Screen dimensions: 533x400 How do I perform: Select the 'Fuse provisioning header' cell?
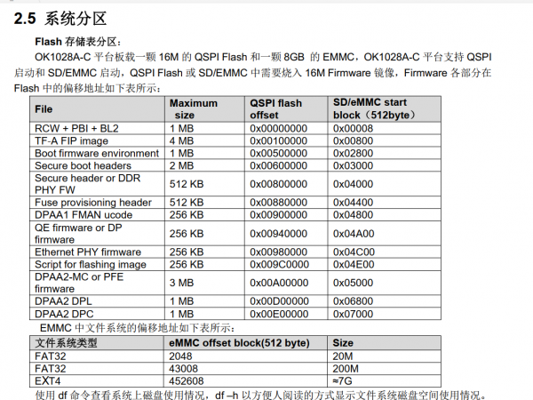coord(92,202)
